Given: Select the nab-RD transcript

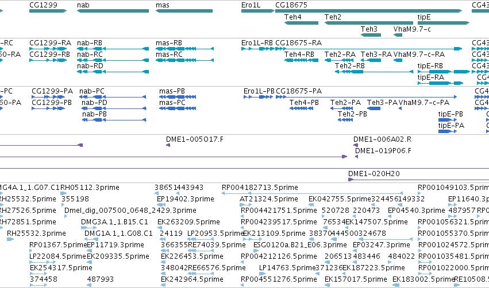Looking at the screenshot, I should [x=113, y=72].
